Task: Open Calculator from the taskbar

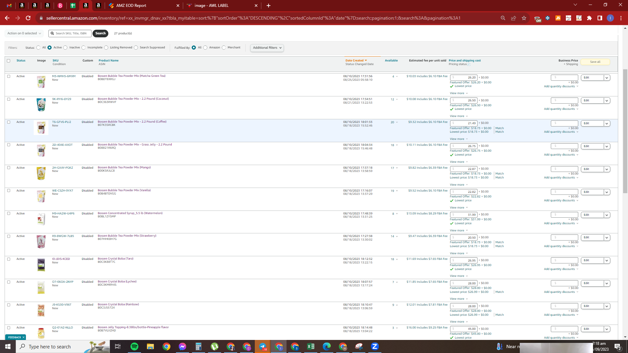Action: [x=199, y=346]
